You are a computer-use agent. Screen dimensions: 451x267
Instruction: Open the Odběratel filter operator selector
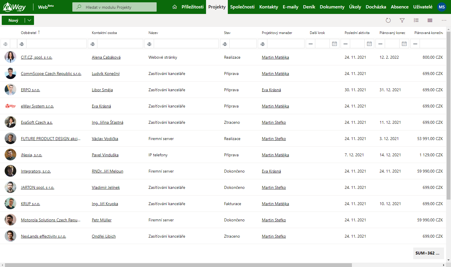[x=22, y=44]
